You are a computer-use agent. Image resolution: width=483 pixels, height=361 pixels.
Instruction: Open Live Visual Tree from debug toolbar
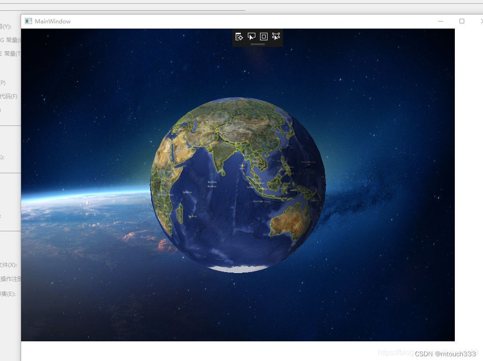click(239, 37)
